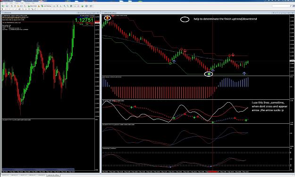This screenshot has width=295, height=177.
Task: Click the left EURUSD chart window title bar
Action: pyautogui.click(x=51, y=13)
